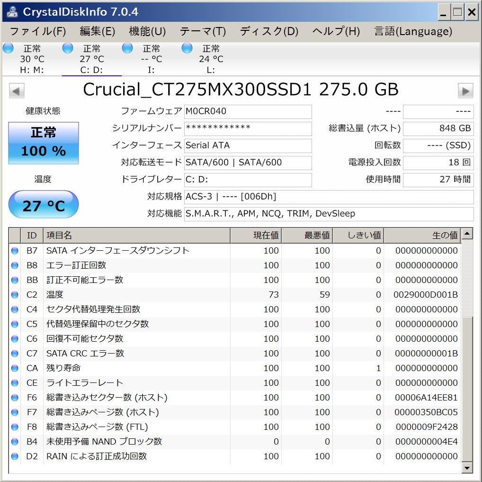
Task: Click the drive letter field C: D:
Action: [248, 180]
